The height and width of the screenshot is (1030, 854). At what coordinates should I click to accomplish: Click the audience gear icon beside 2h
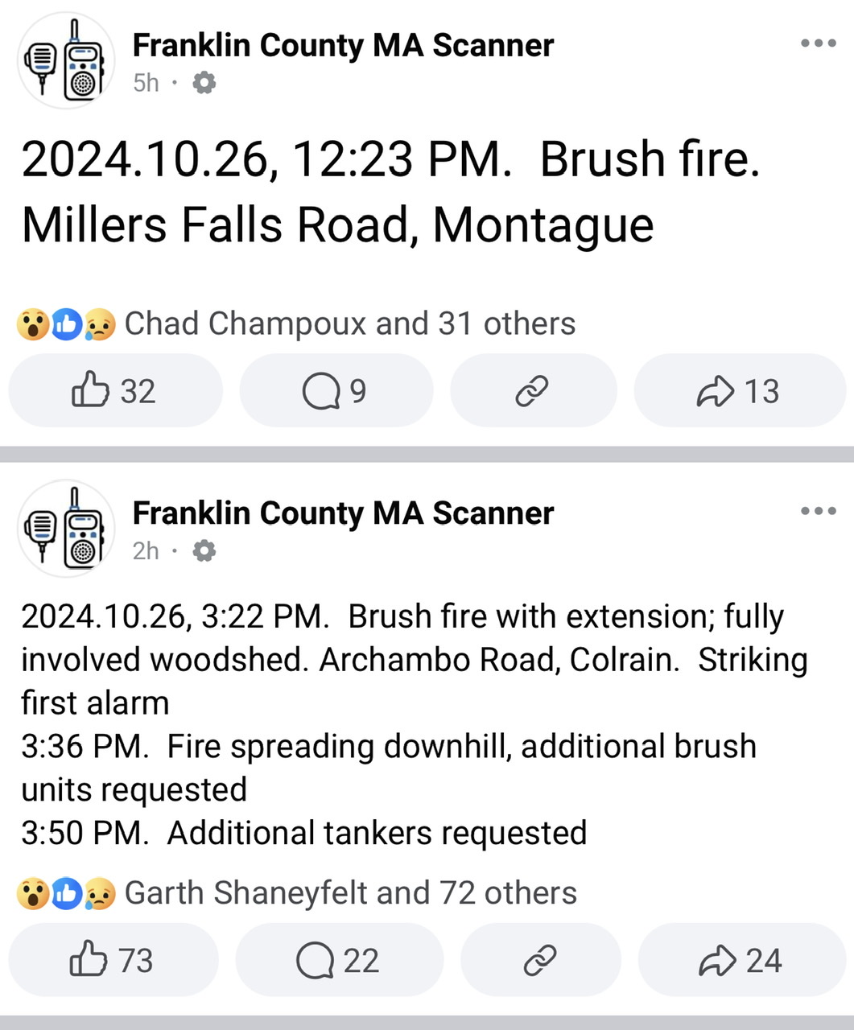(204, 551)
